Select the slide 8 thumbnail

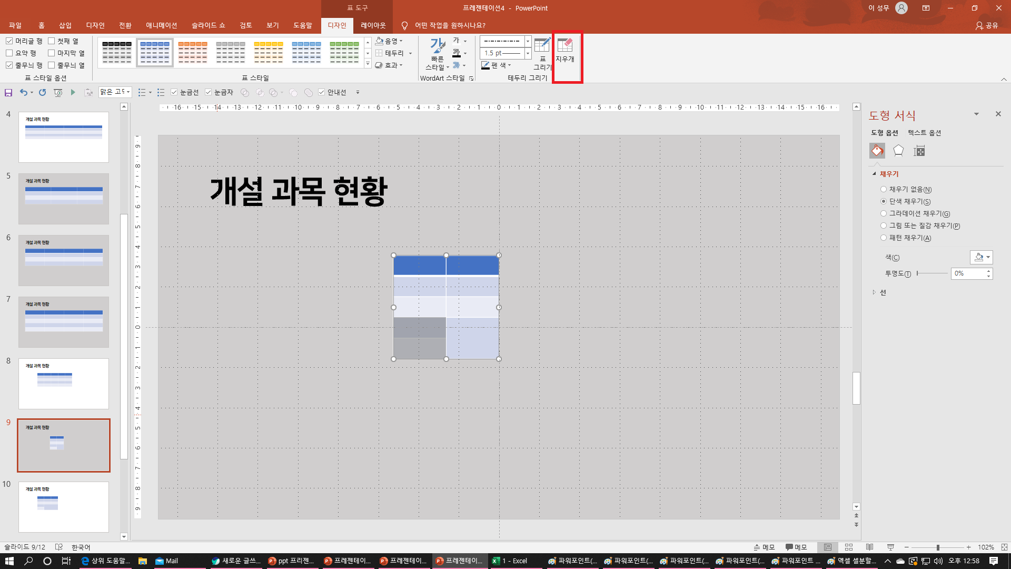(64, 384)
